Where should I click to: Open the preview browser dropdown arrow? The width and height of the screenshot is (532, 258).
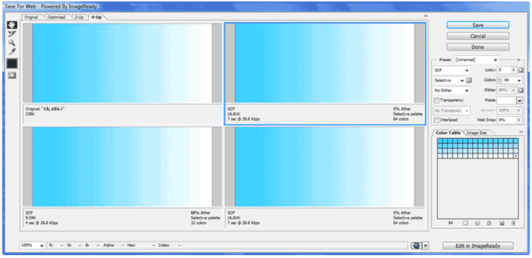click(426, 246)
